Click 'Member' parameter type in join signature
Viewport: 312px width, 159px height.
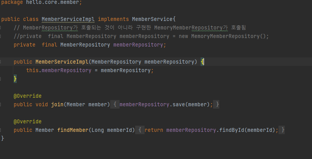point(76,104)
